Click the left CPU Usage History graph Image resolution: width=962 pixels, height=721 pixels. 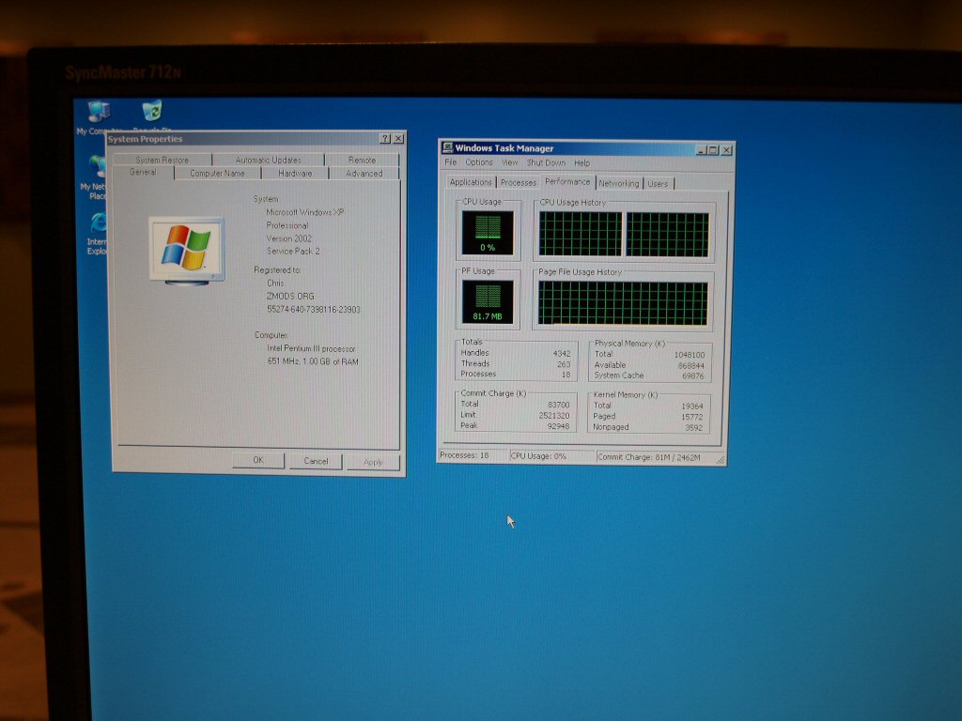pyautogui.click(x=581, y=234)
